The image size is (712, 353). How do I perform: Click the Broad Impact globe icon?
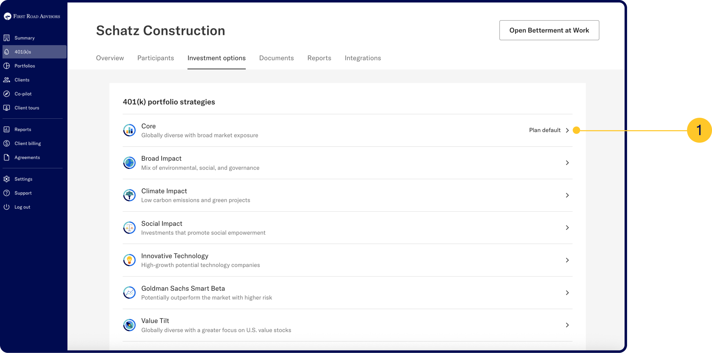[x=129, y=163]
